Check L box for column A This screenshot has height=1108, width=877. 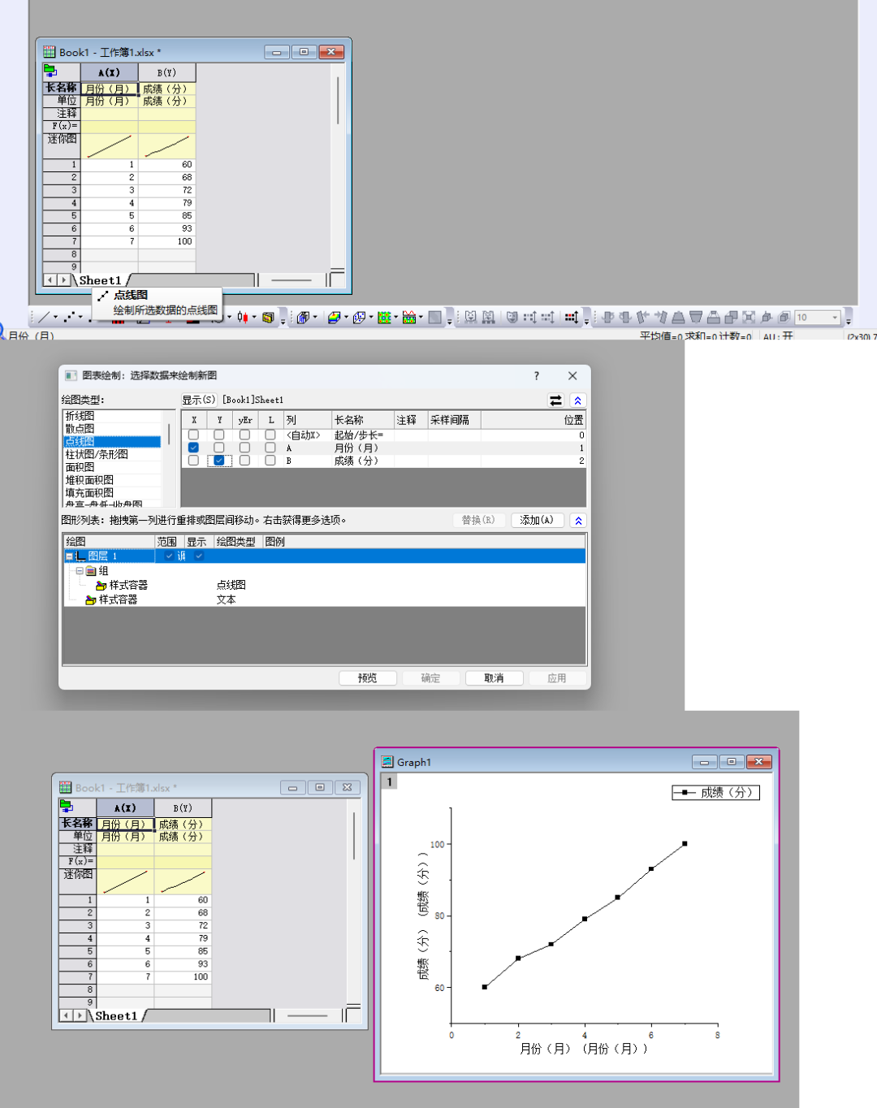[x=270, y=448]
